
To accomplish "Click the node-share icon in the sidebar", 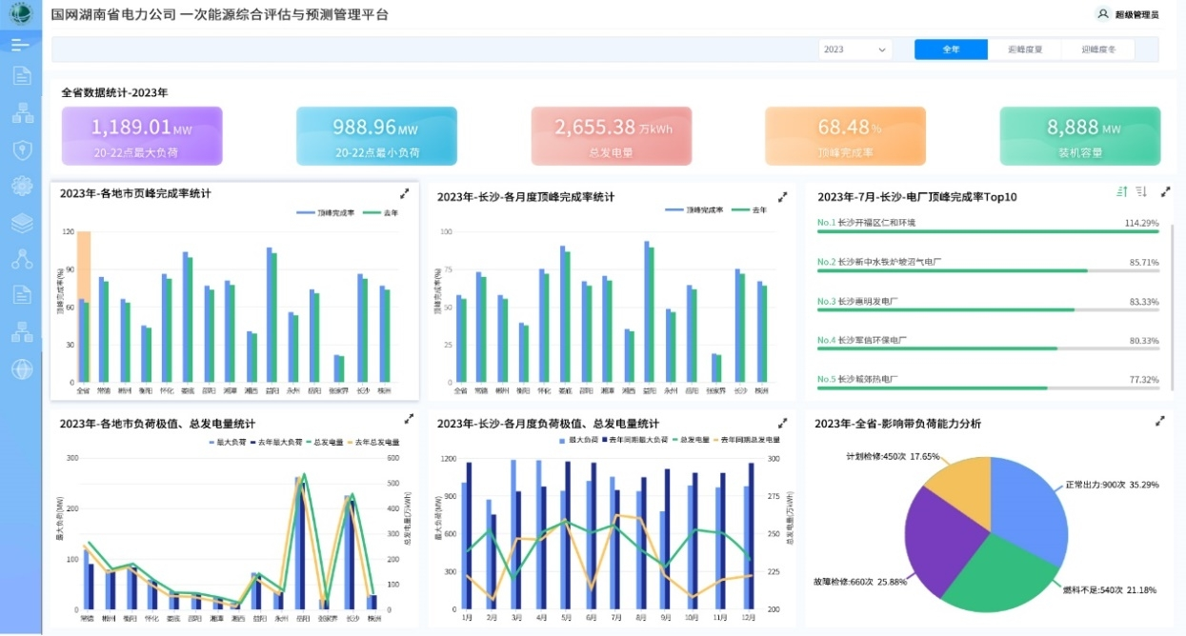I will point(21,258).
